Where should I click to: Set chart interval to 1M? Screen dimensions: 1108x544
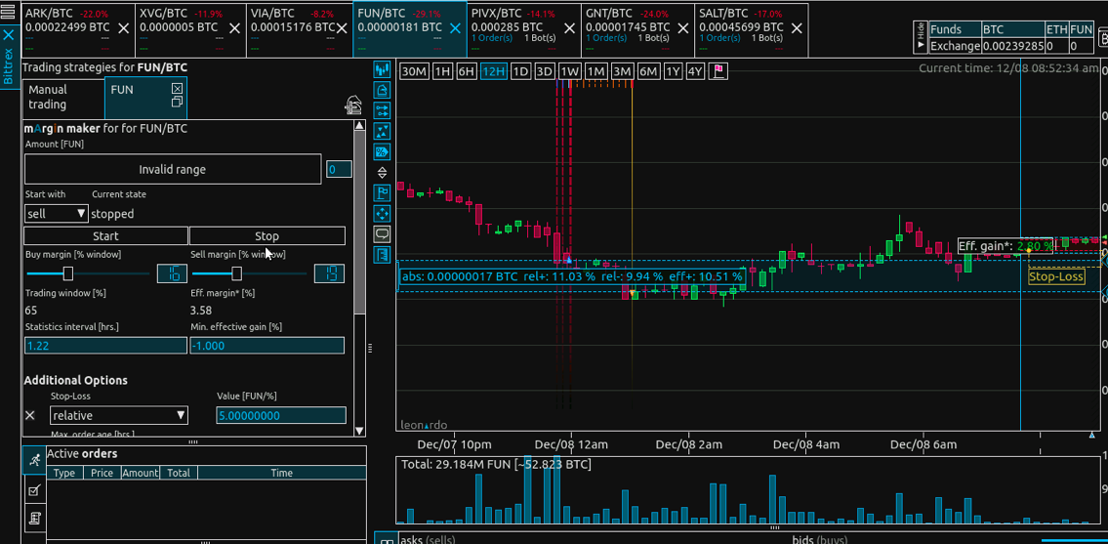595,71
